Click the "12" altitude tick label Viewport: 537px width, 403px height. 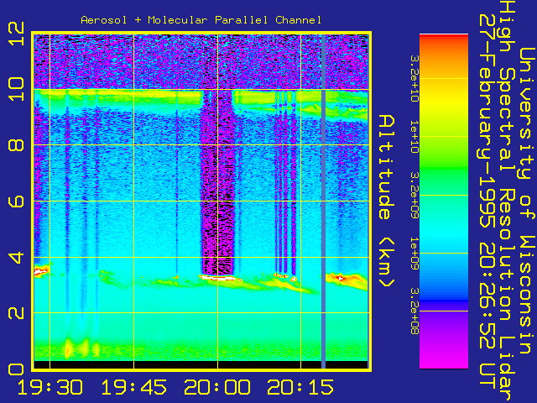16,34
